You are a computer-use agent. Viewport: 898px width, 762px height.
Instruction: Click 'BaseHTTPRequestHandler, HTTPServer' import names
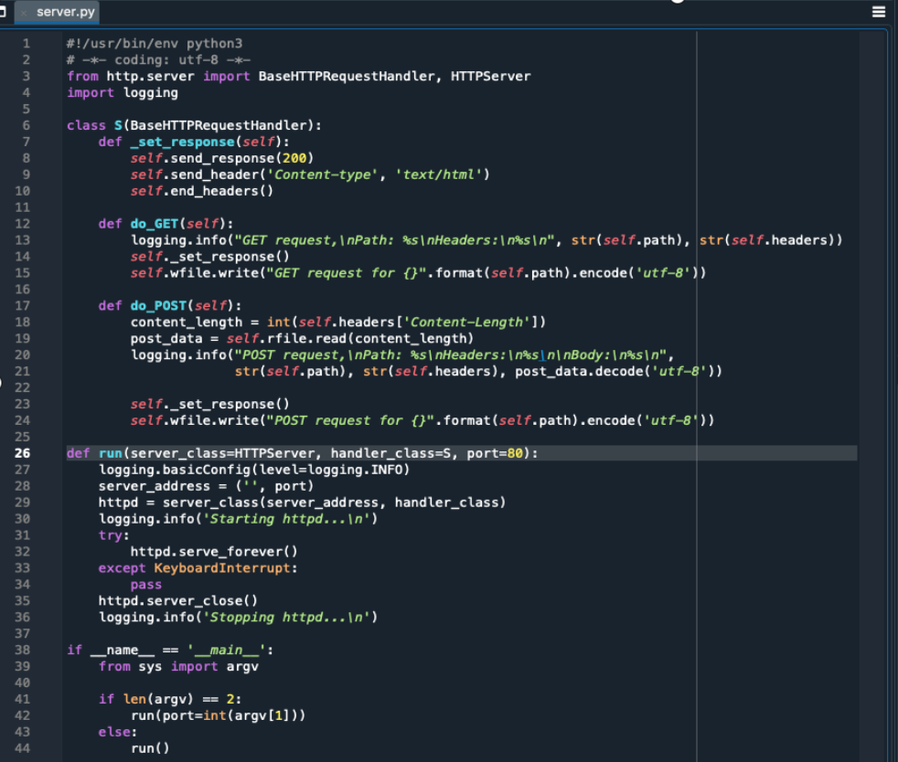click(x=394, y=76)
